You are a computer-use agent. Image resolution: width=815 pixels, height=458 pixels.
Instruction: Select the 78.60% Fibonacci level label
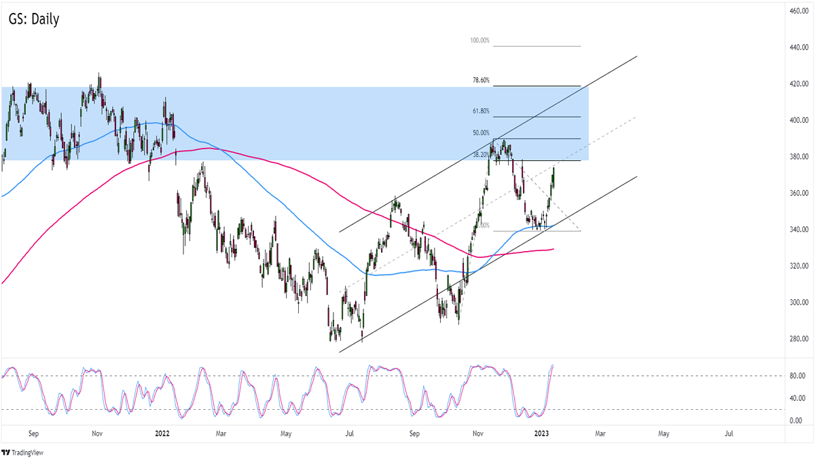tap(480, 81)
